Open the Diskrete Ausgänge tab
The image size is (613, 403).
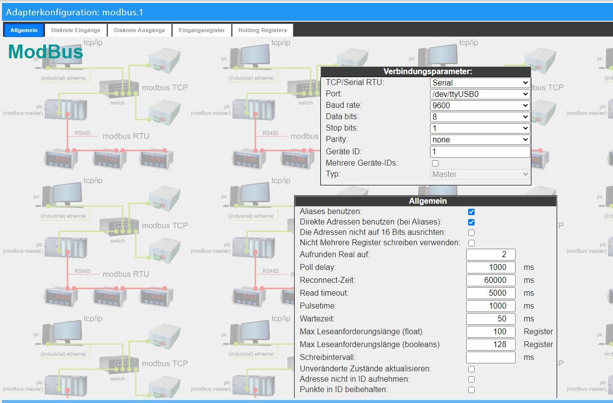[139, 30]
